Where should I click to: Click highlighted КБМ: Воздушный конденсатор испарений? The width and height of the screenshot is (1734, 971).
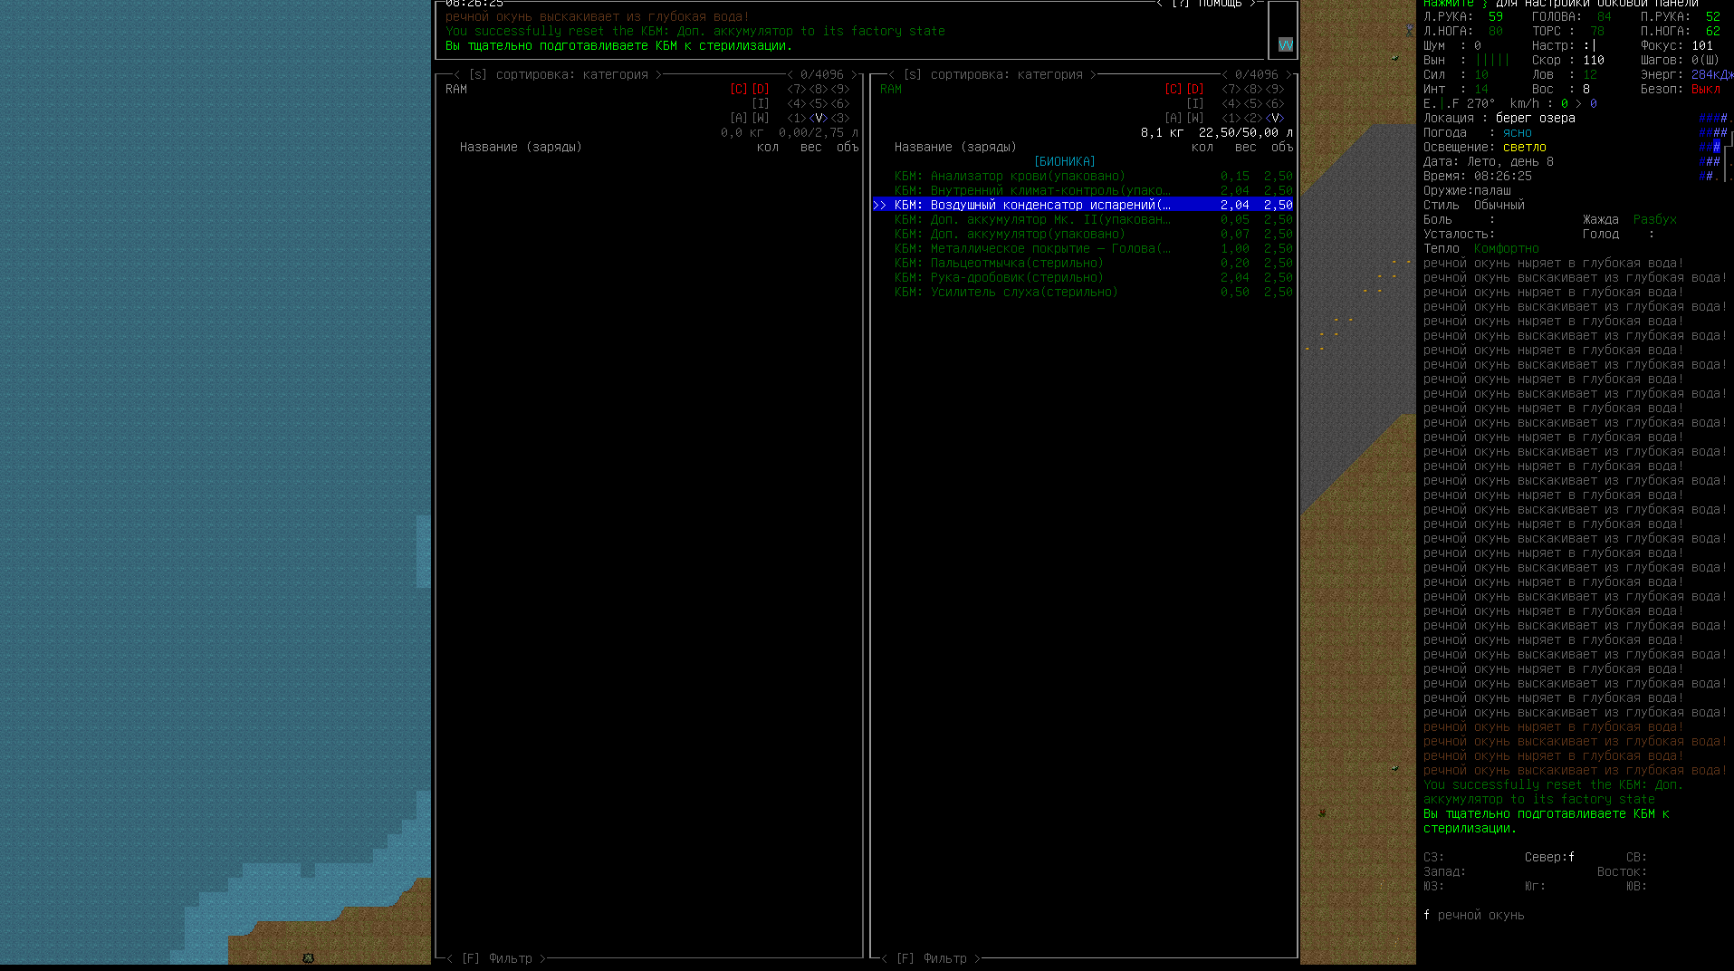point(1084,205)
